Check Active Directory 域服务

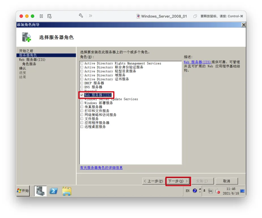[82, 75]
